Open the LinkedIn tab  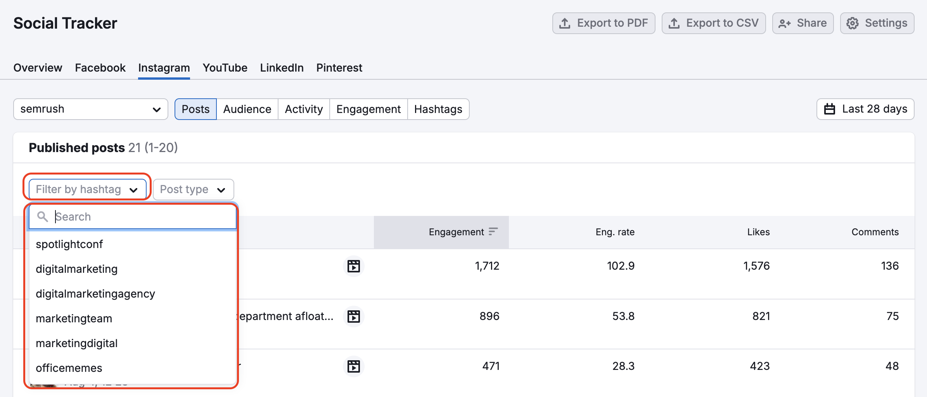click(282, 68)
